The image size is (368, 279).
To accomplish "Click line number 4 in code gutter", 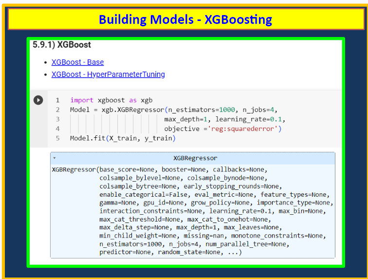I will (58, 129).
